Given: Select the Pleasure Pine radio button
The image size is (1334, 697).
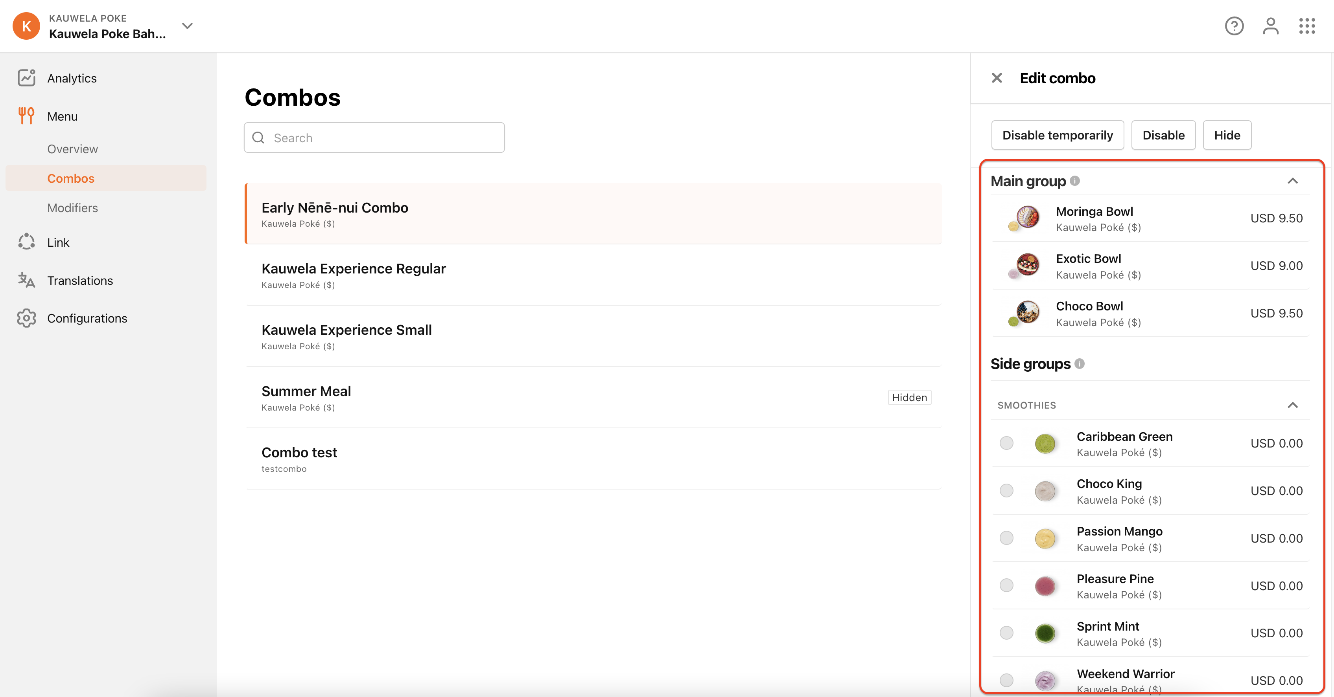Looking at the screenshot, I should coord(1006,585).
